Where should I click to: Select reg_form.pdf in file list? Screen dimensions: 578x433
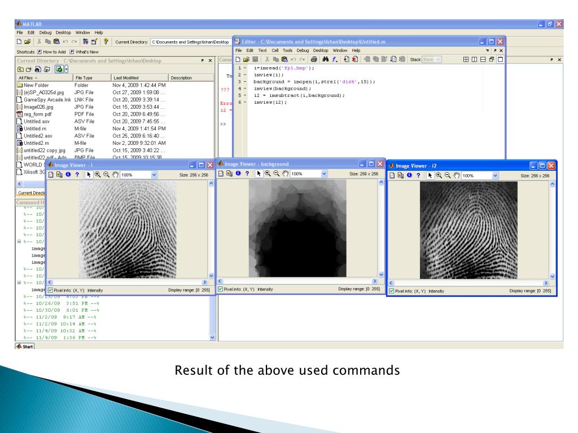tap(38, 114)
